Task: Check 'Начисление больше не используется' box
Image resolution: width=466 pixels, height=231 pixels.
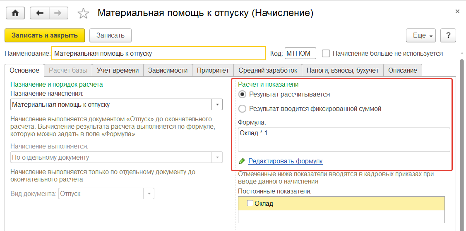Action: [x=326, y=54]
